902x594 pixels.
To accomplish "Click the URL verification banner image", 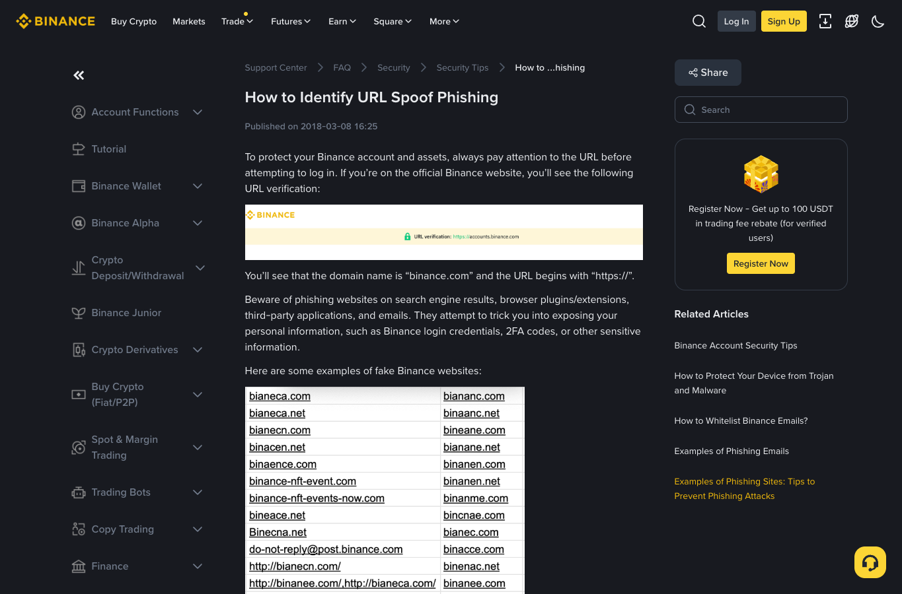I will point(444,232).
